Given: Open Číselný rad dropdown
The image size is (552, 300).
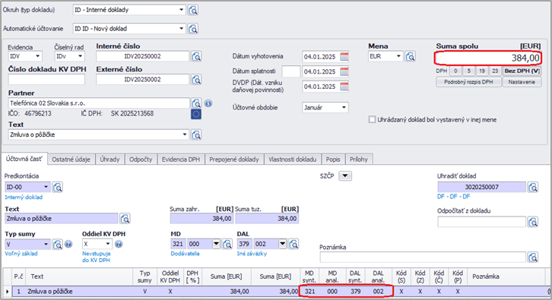Looking at the screenshot, I should coord(81,56).
